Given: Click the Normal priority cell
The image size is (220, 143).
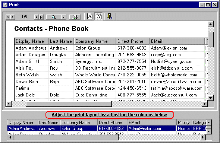Looking at the screenshot, I should [x=184, y=128].
